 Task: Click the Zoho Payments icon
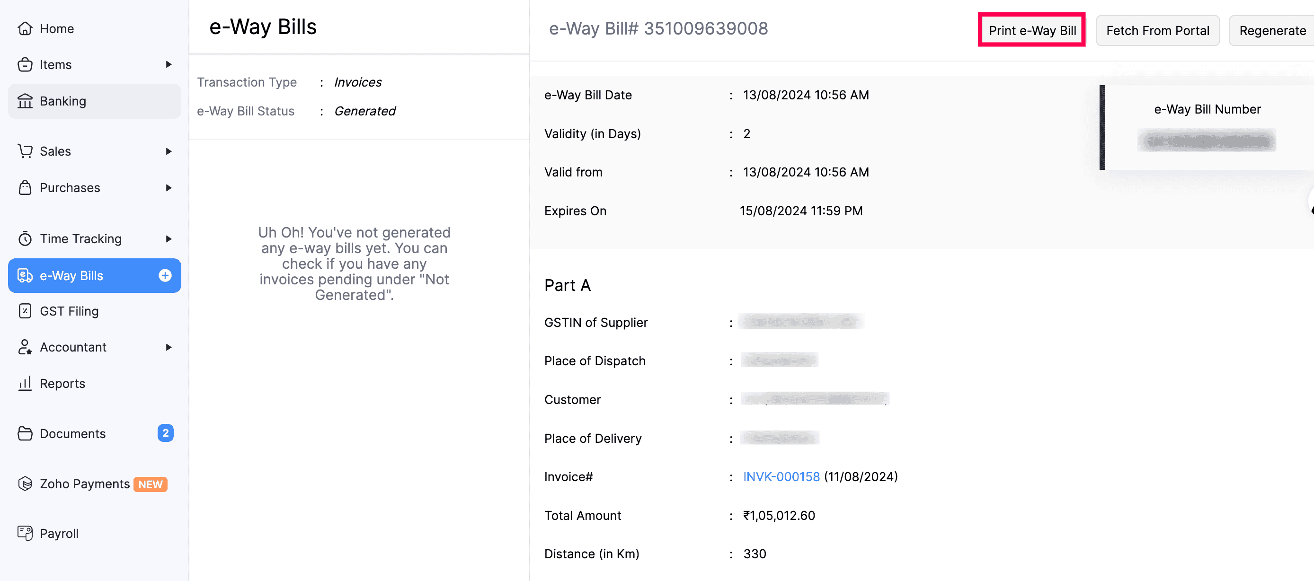coord(25,483)
